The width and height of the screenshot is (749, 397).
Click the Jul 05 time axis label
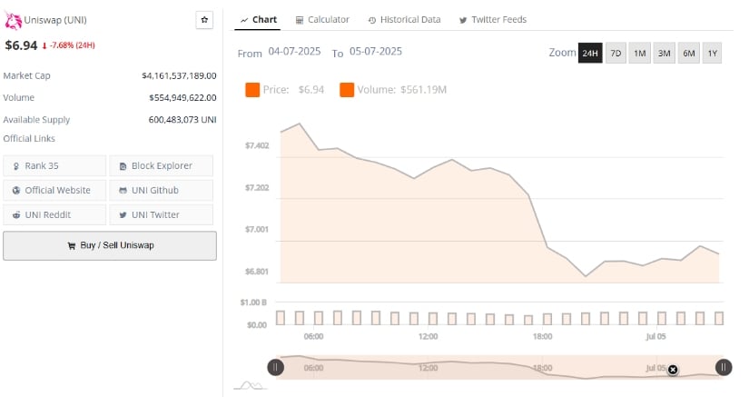655,336
